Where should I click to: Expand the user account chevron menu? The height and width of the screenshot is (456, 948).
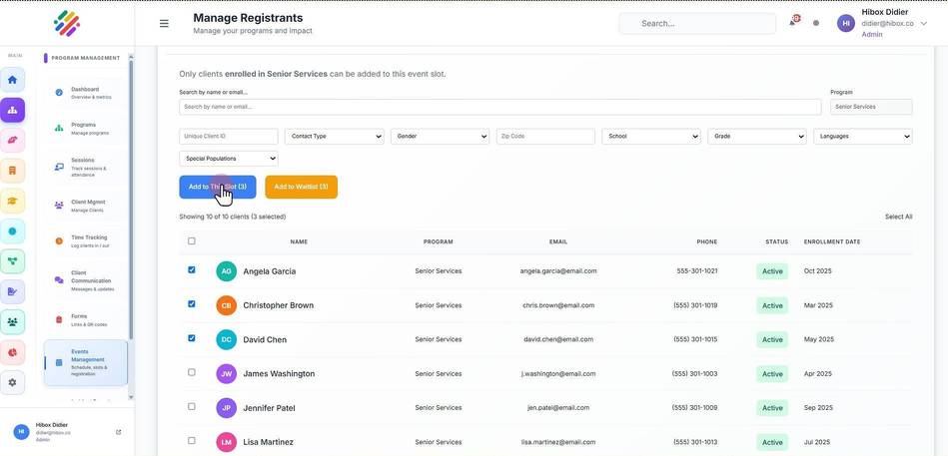point(923,24)
